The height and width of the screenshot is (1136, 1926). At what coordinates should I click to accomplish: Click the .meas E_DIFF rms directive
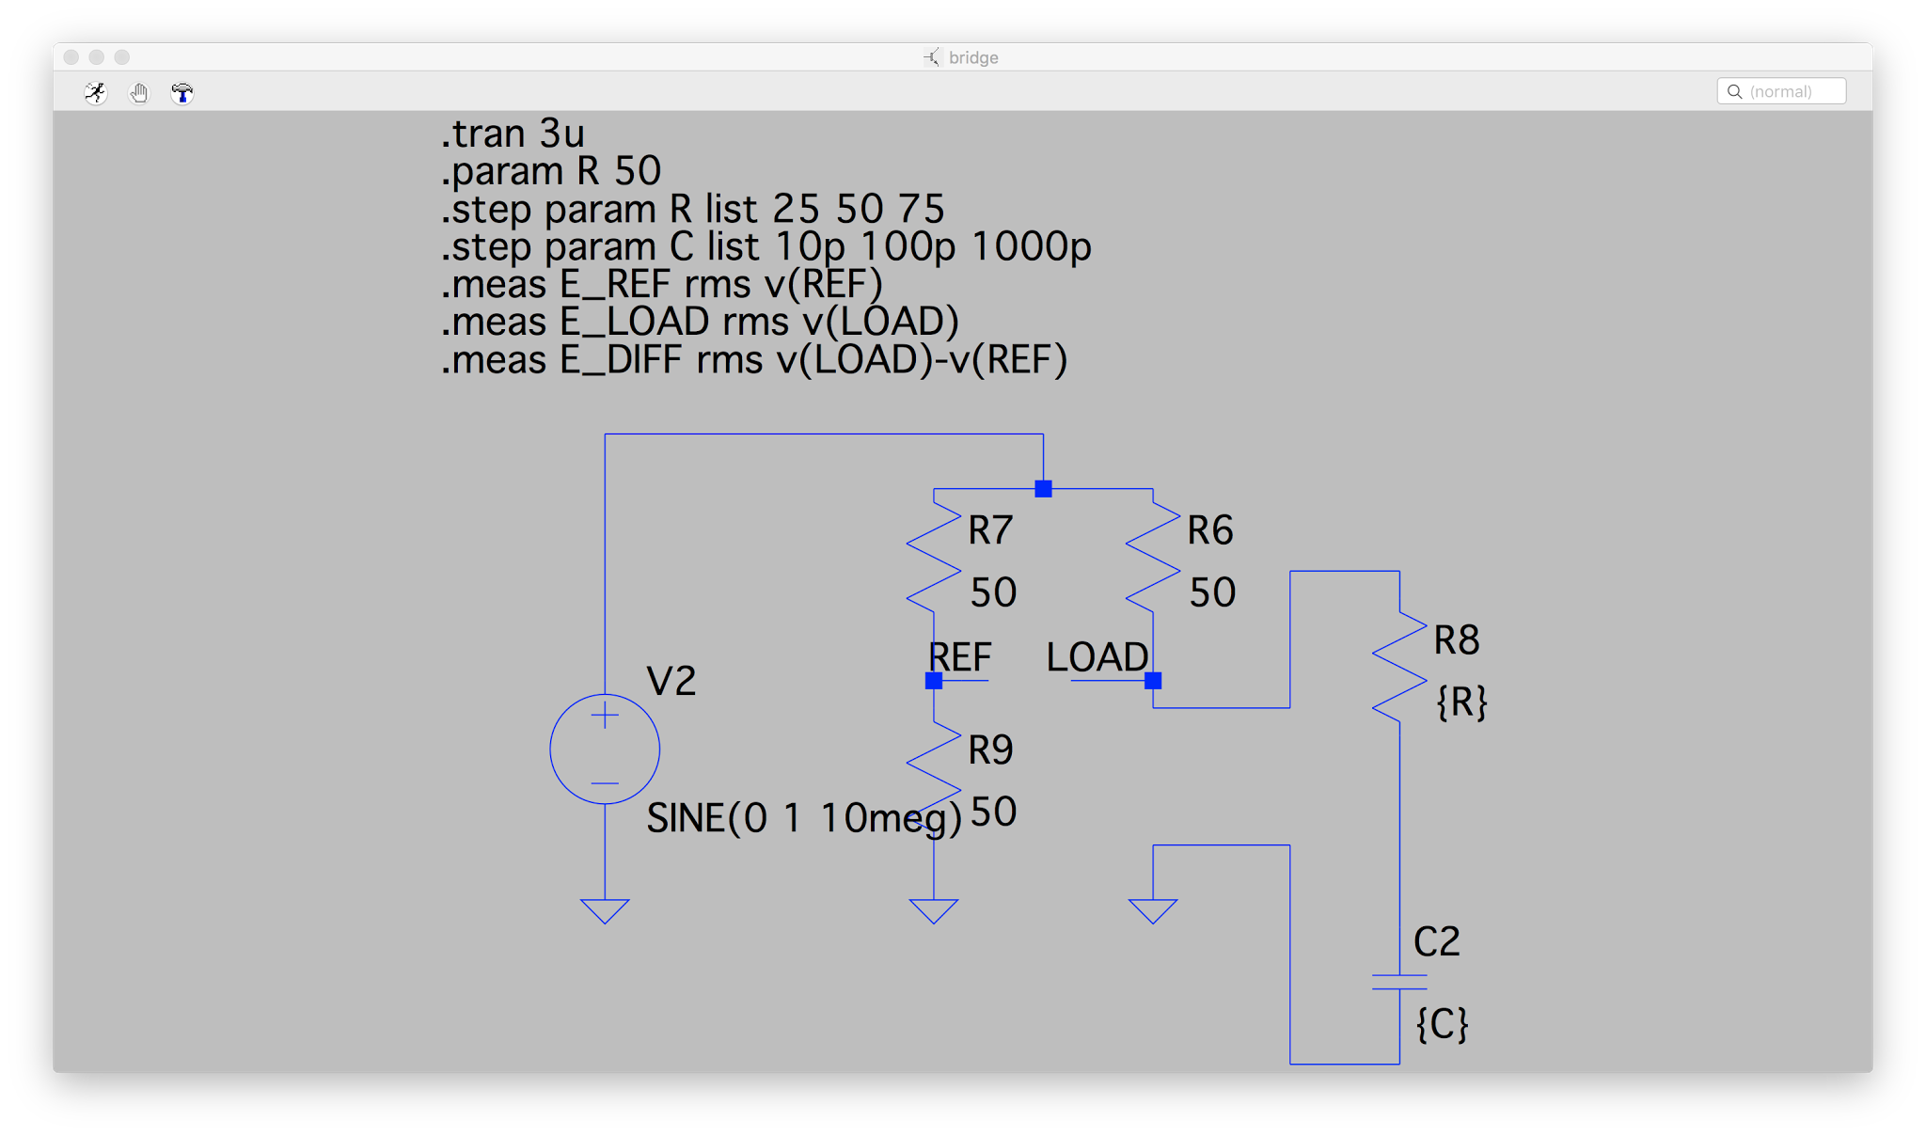pyautogui.click(x=754, y=359)
